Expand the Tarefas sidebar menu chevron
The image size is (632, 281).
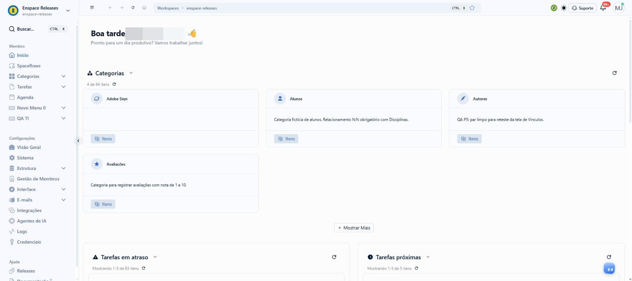(x=63, y=87)
